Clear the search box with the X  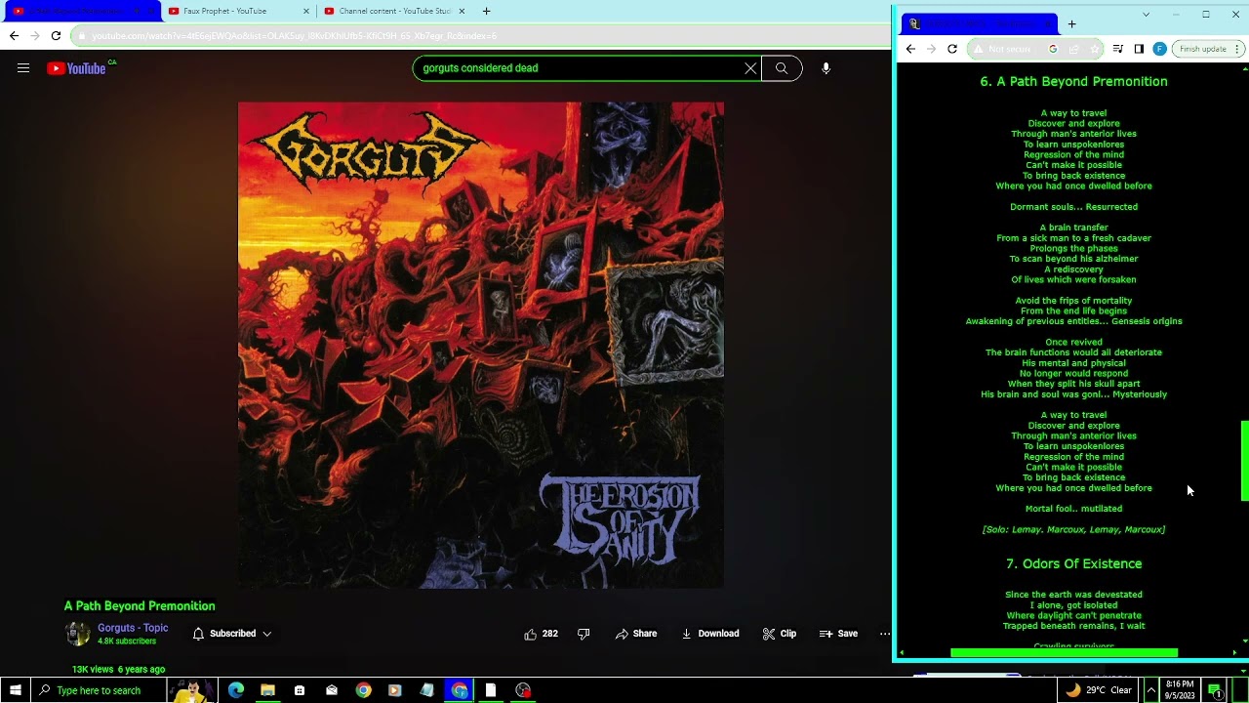click(750, 68)
